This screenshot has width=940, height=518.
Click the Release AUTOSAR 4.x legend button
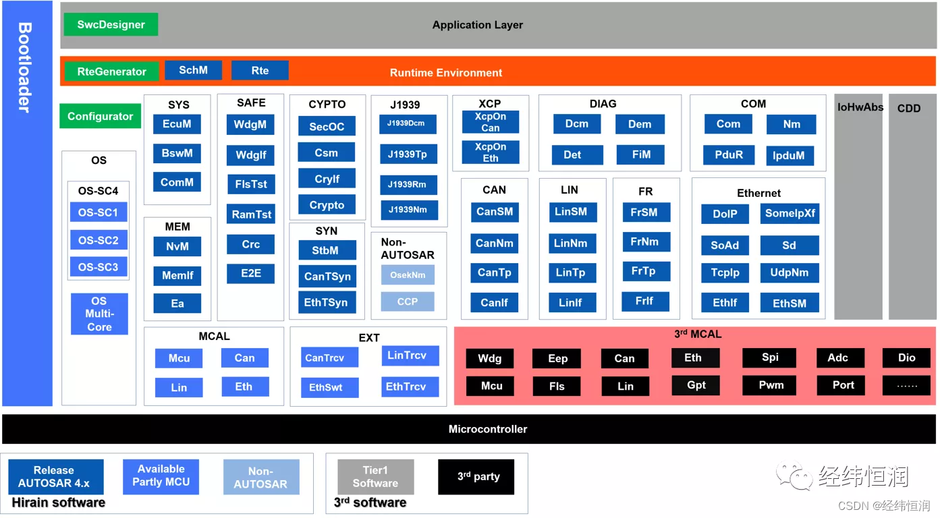(x=55, y=476)
